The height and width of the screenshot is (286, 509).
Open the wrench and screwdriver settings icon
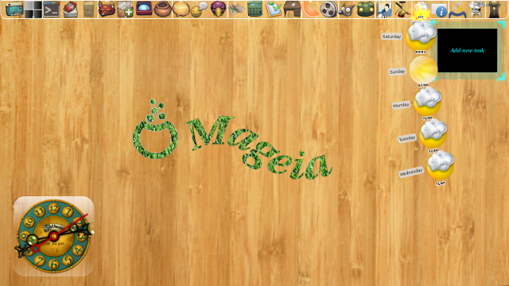point(458,9)
